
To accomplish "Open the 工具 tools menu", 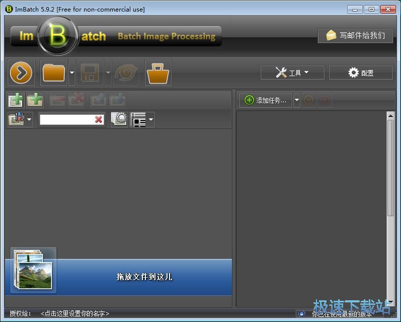I will [x=292, y=73].
